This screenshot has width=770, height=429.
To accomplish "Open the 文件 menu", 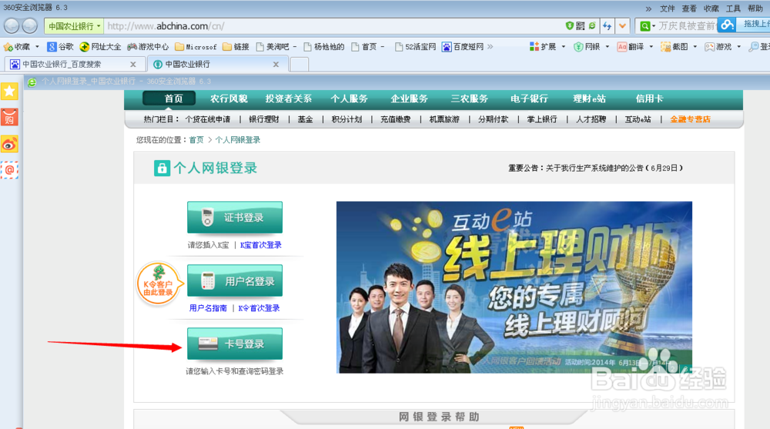I will pyautogui.click(x=668, y=8).
